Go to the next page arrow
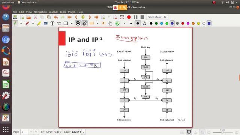Viewport: 240px width, 135px height. (x=90, y=17)
